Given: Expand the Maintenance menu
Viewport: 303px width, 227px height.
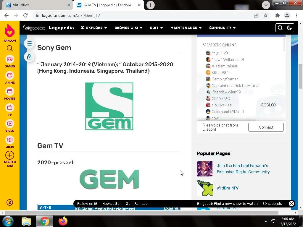Looking at the screenshot, I should click(186, 28).
